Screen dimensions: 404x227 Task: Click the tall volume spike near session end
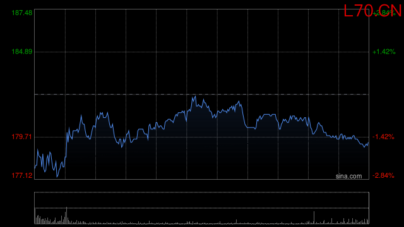coord(314,218)
